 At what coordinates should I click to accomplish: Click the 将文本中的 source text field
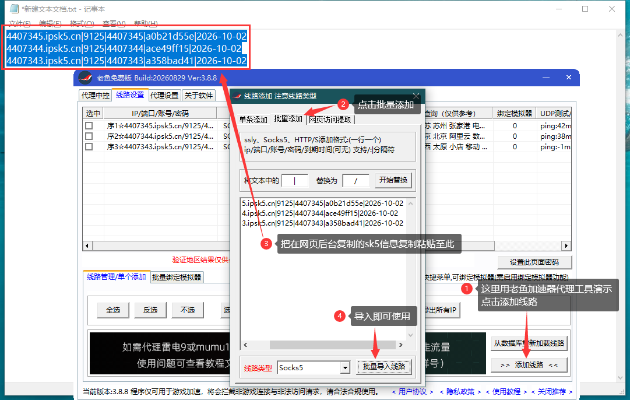pyautogui.click(x=295, y=181)
